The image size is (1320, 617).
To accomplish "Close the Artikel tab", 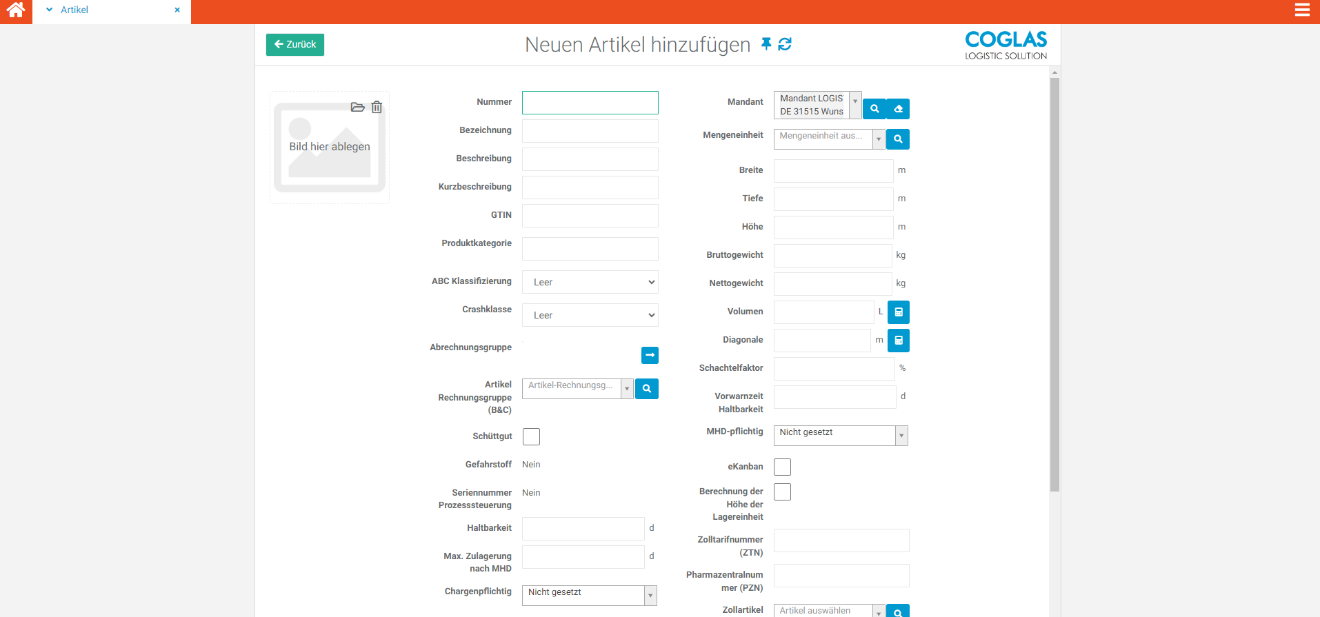I will point(177,10).
